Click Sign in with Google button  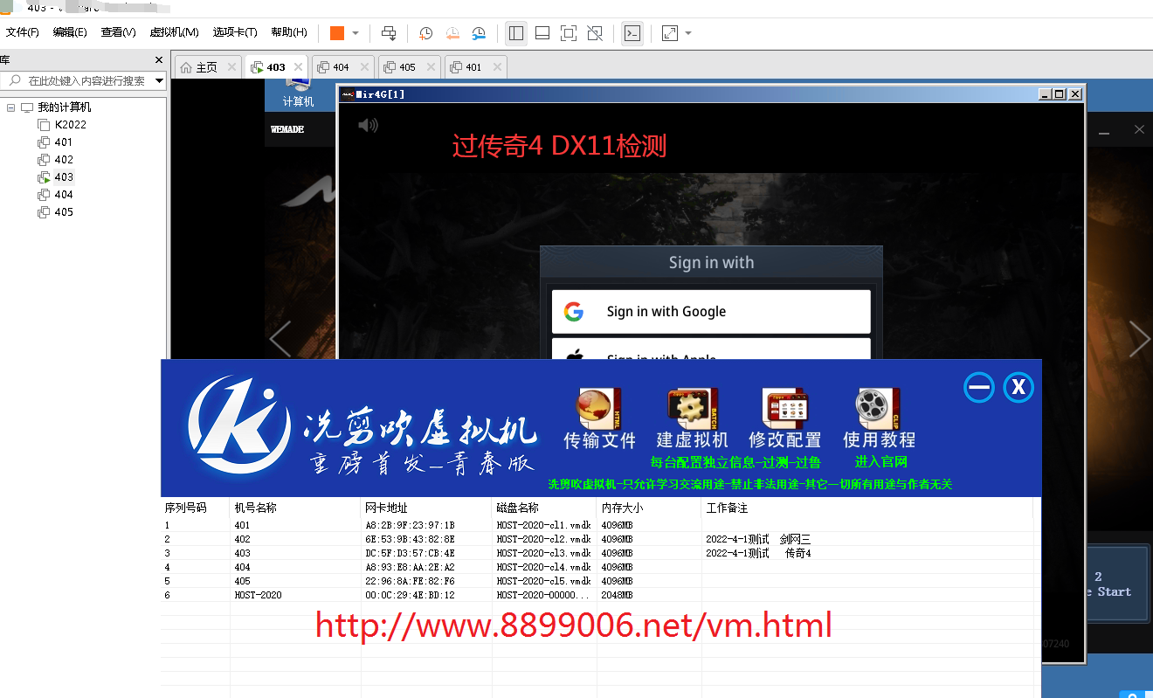tap(711, 312)
